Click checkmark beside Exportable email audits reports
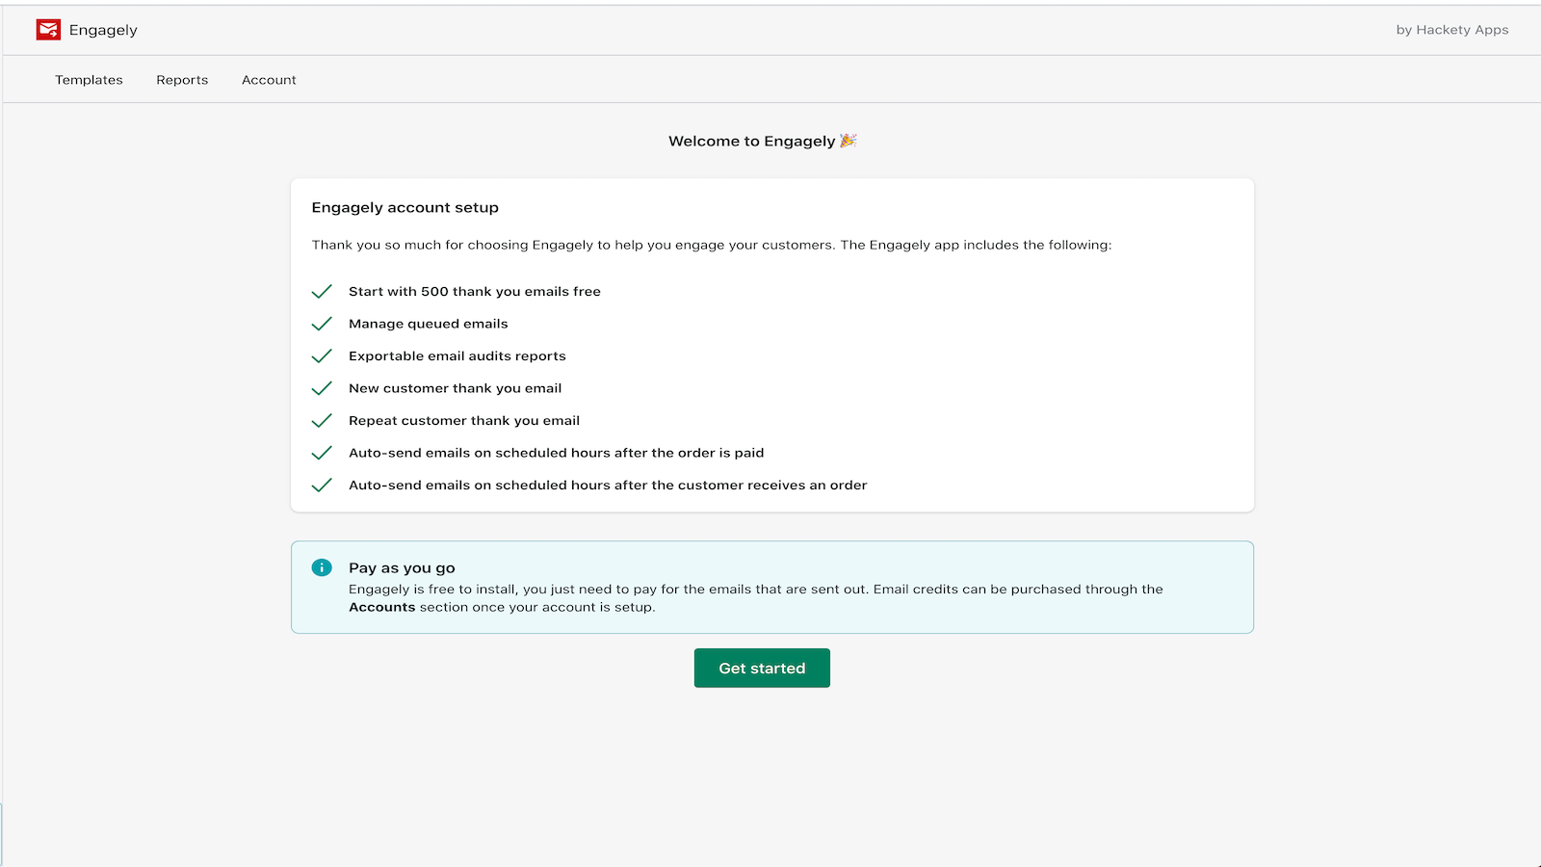 pos(322,356)
